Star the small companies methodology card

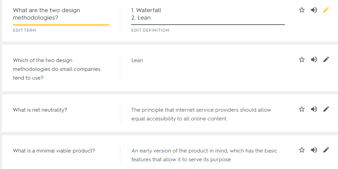[302, 60]
